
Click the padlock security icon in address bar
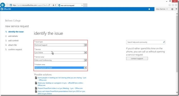pyautogui.click(x=53, y=5)
